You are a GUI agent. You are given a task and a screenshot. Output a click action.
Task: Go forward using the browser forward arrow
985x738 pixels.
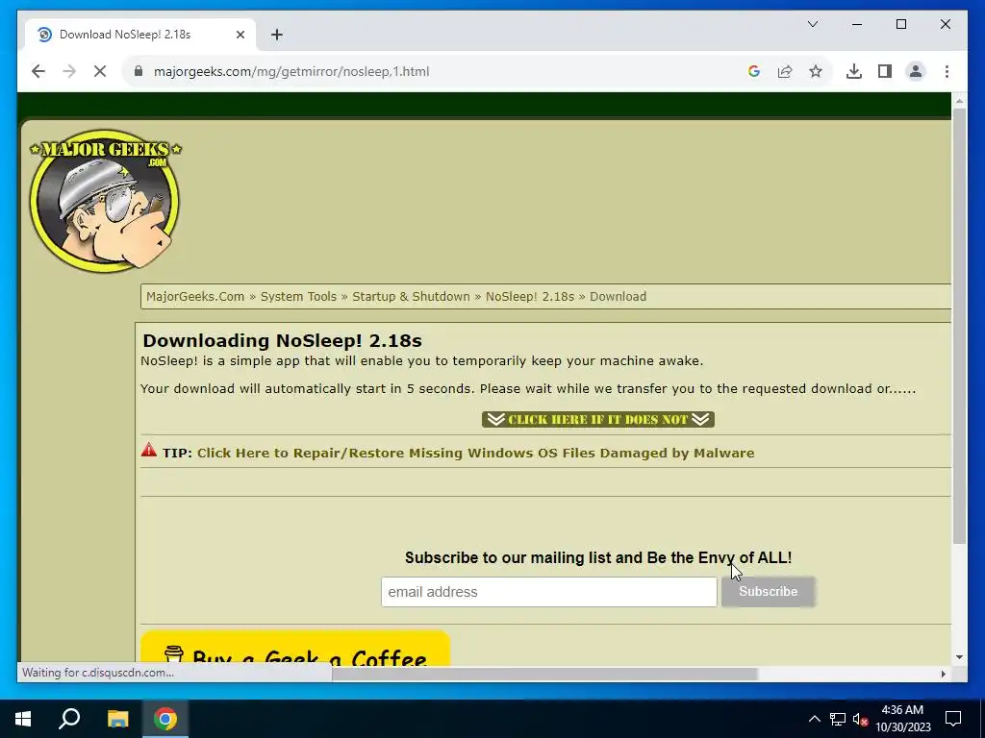click(x=69, y=71)
